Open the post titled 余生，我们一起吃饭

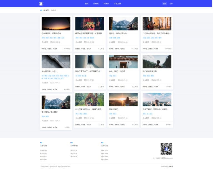click(117, 71)
